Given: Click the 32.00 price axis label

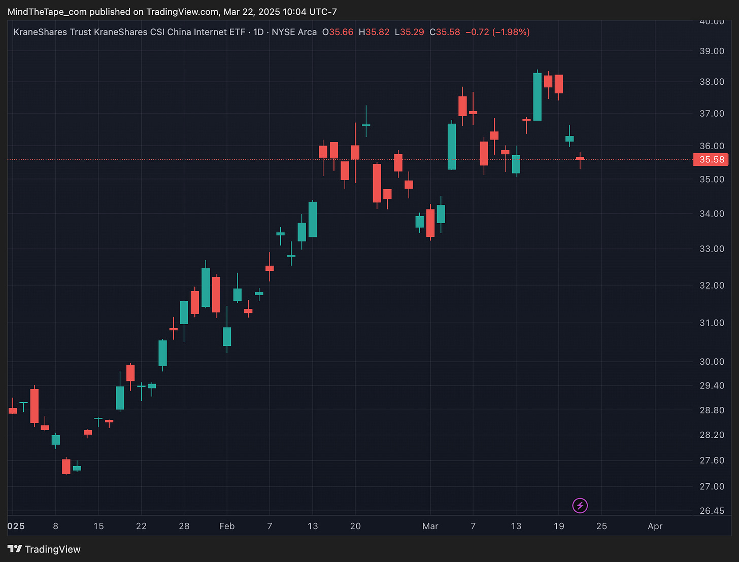Looking at the screenshot, I should click(x=712, y=286).
